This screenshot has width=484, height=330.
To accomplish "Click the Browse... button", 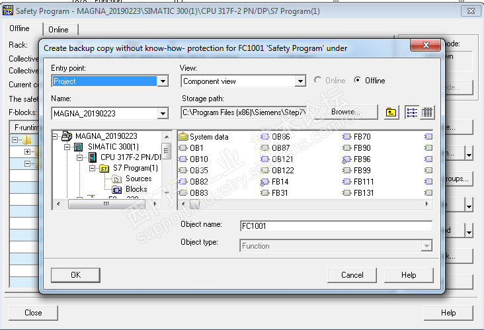I will 345,112.
